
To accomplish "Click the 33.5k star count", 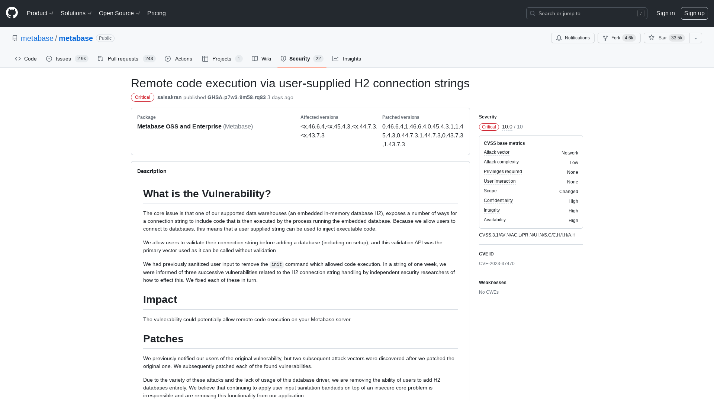I will [x=677, y=38].
